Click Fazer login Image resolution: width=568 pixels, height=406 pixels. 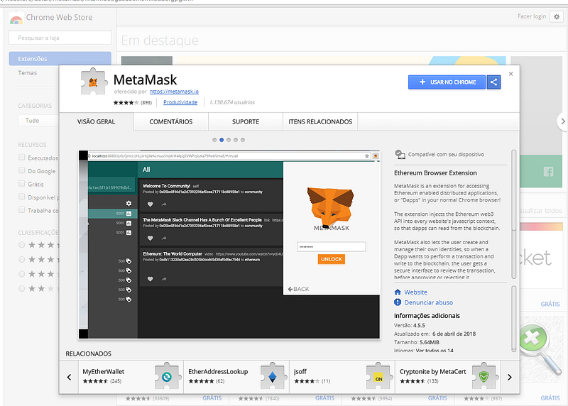[531, 16]
